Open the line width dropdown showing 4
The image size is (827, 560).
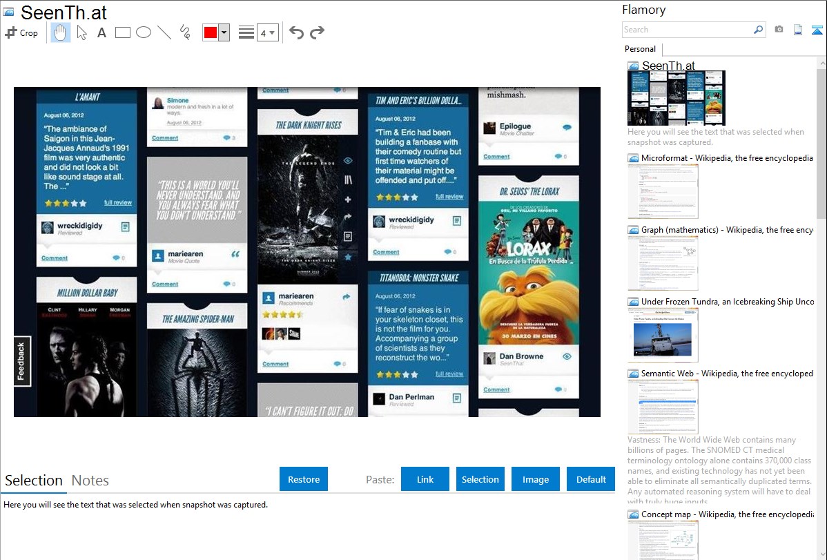(x=268, y=32)
